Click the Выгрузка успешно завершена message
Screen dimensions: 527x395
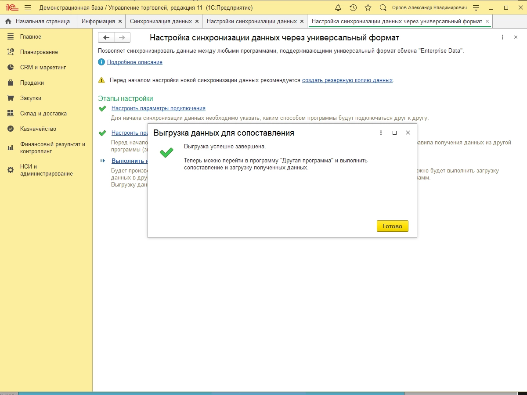(x=225, y=147)
